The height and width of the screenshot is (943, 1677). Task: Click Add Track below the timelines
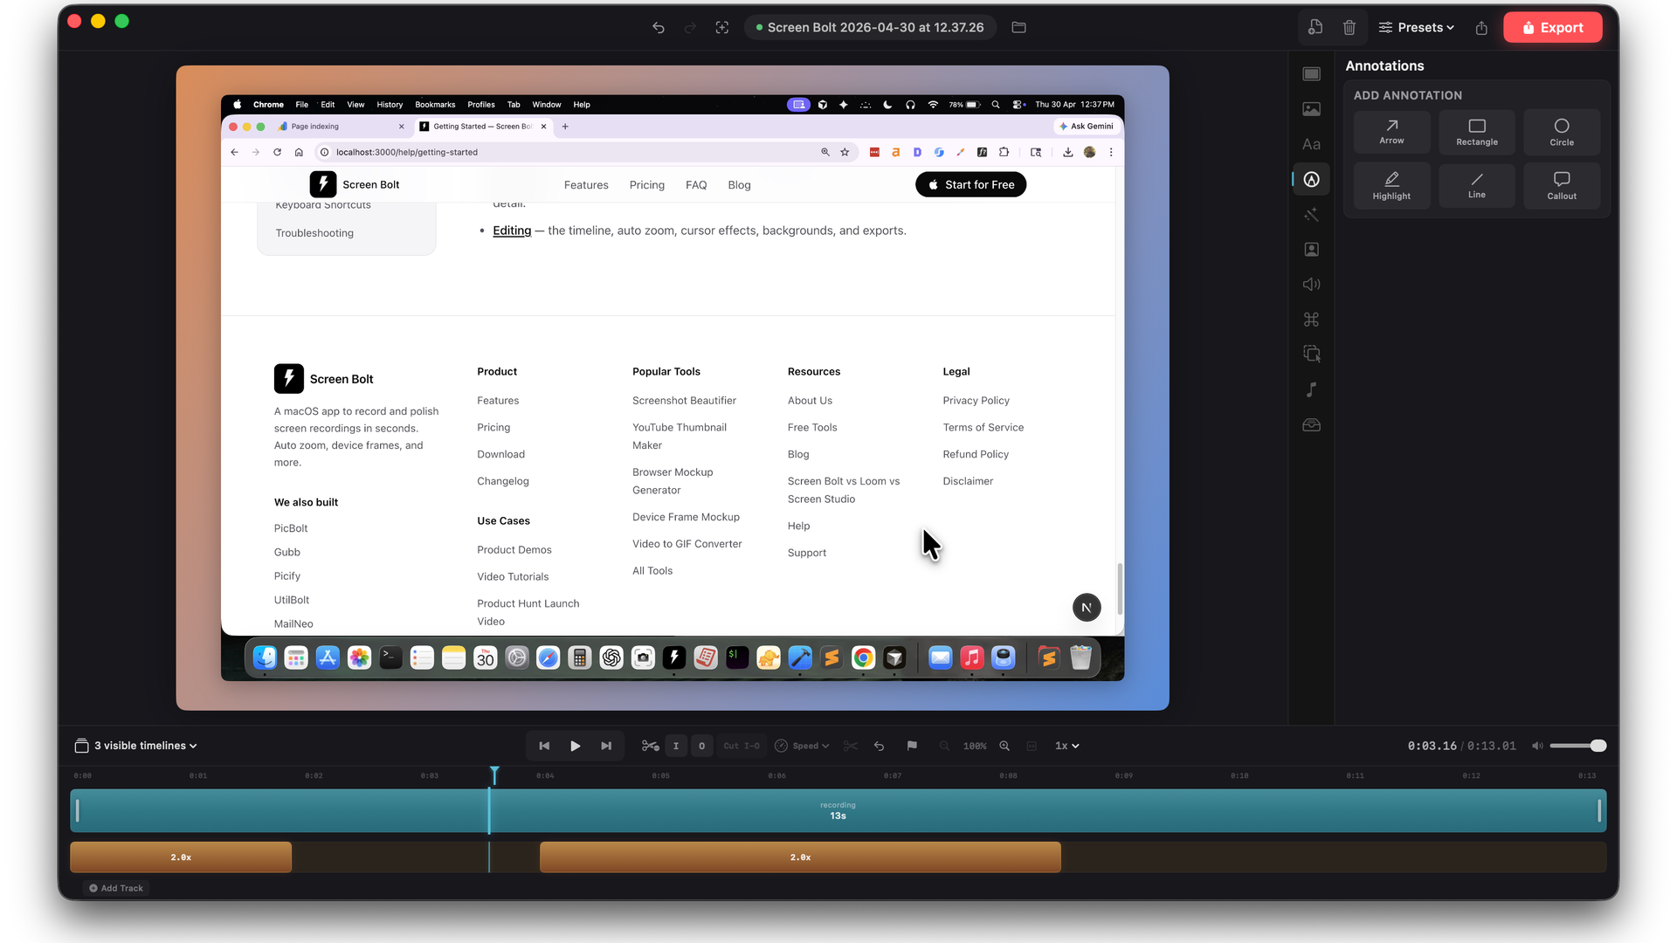[116, 888]
